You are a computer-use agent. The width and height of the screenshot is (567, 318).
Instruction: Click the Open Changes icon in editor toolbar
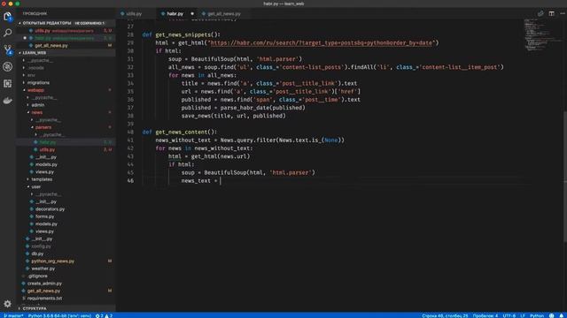coord(540,13)
